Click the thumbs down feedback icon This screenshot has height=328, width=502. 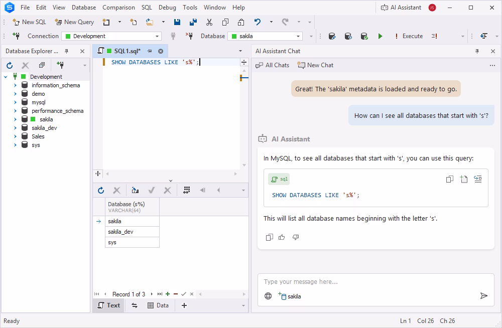[x=296, y=237]
